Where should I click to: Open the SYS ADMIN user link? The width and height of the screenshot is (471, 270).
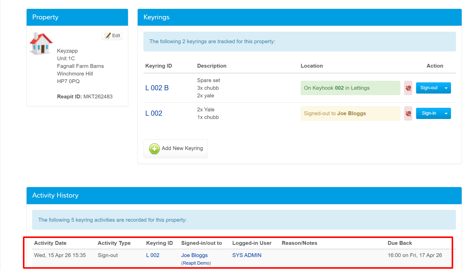tap(247, 255)
